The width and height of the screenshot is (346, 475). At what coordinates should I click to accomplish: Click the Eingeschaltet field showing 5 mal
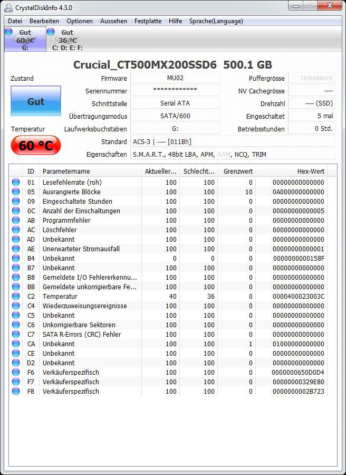coord(312,116)
